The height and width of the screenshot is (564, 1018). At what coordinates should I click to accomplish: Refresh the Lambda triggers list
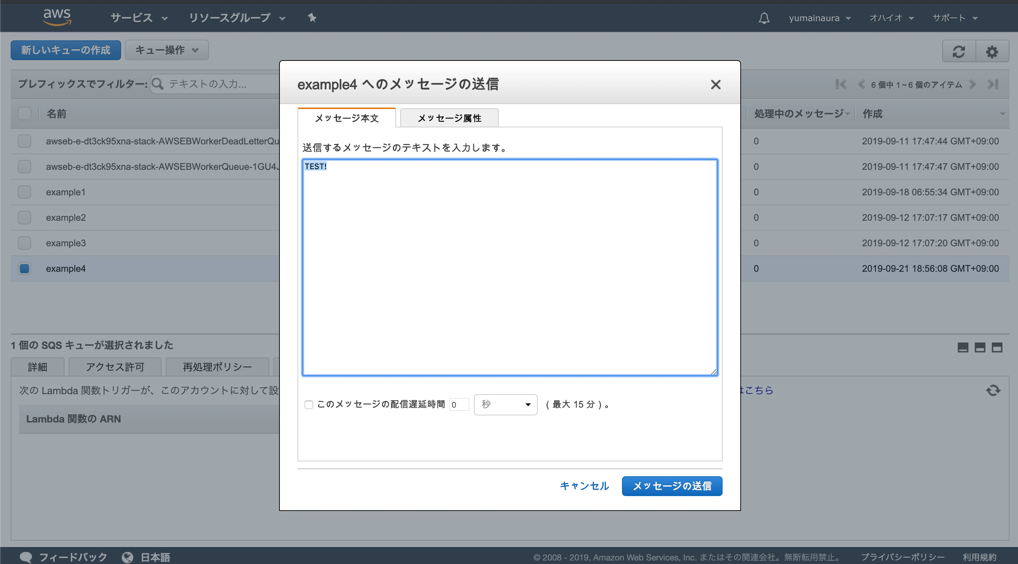point(993,390)
